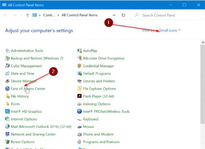Open the Keyboard link
The image size is (205, 149).
[91, 119]
